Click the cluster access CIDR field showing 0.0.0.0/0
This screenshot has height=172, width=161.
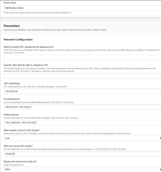[x=80, y=154]
